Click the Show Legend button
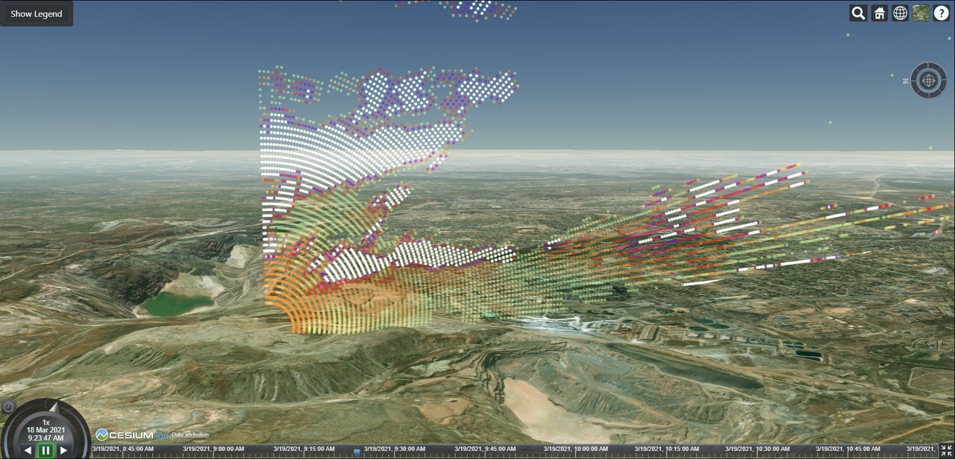This screenshot has height=459, width=955. click(37, 13)
